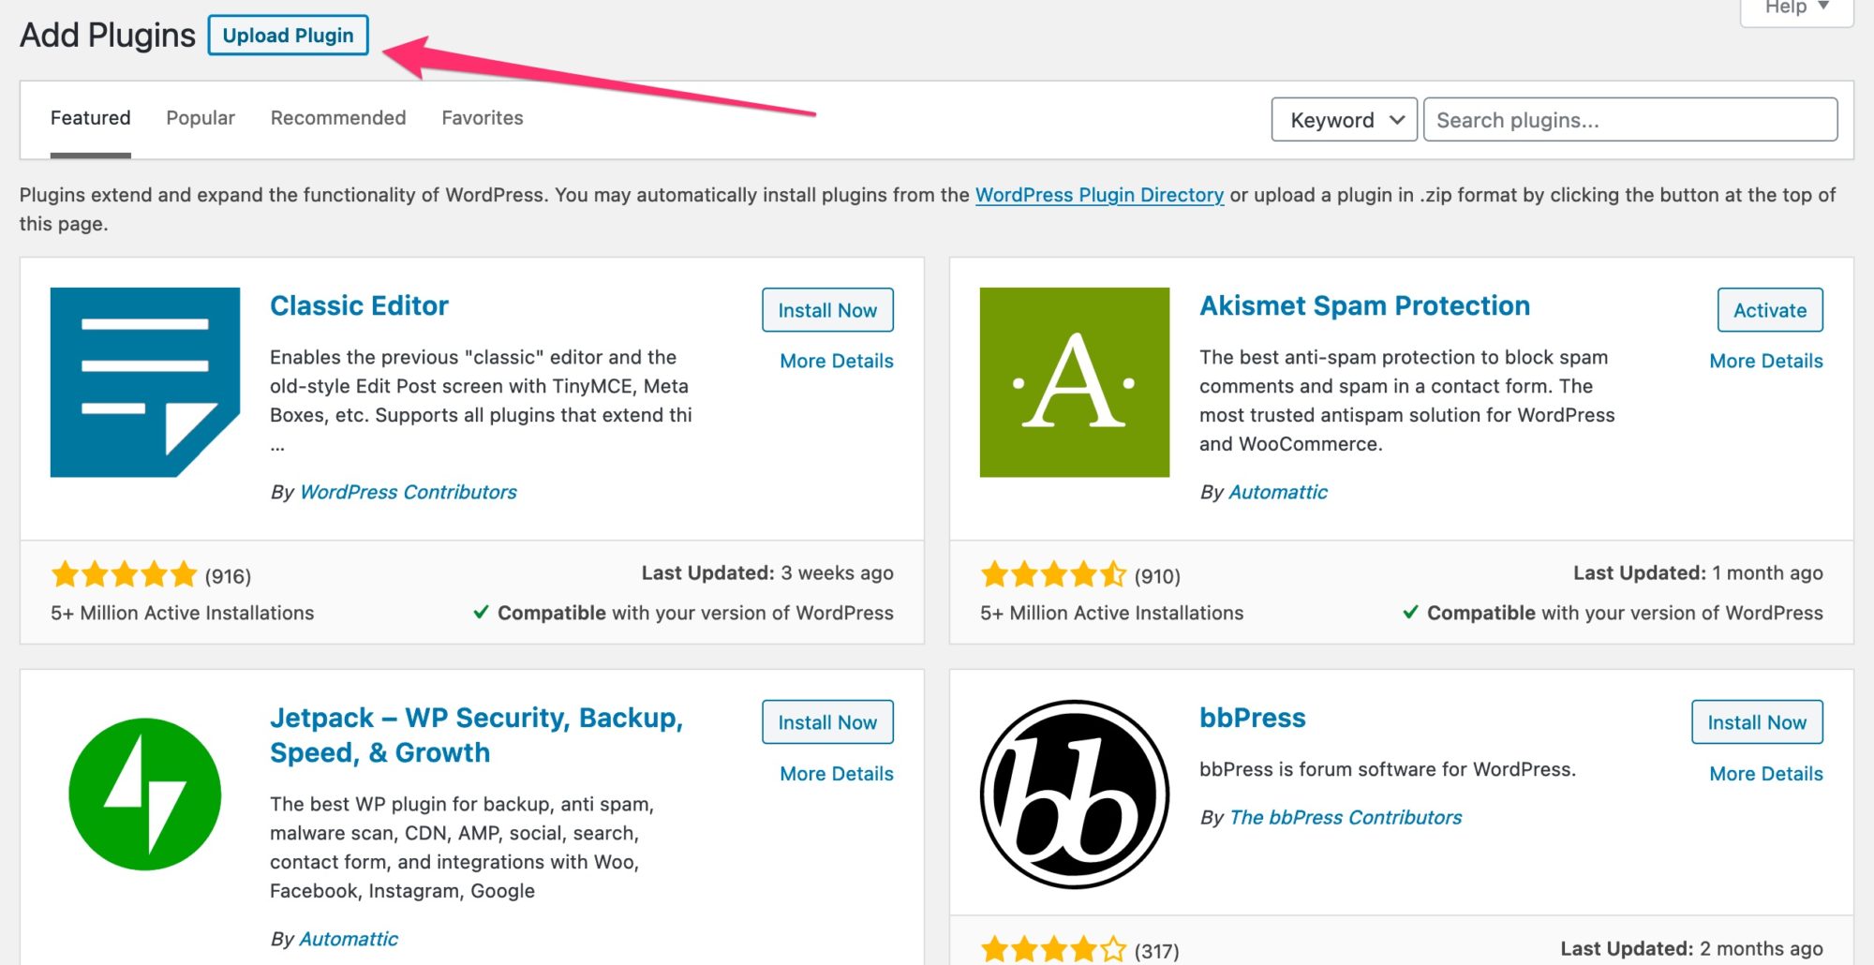Open Automattic author link under Jetpack
The image size is (1874, 965).
pos(349,939)
